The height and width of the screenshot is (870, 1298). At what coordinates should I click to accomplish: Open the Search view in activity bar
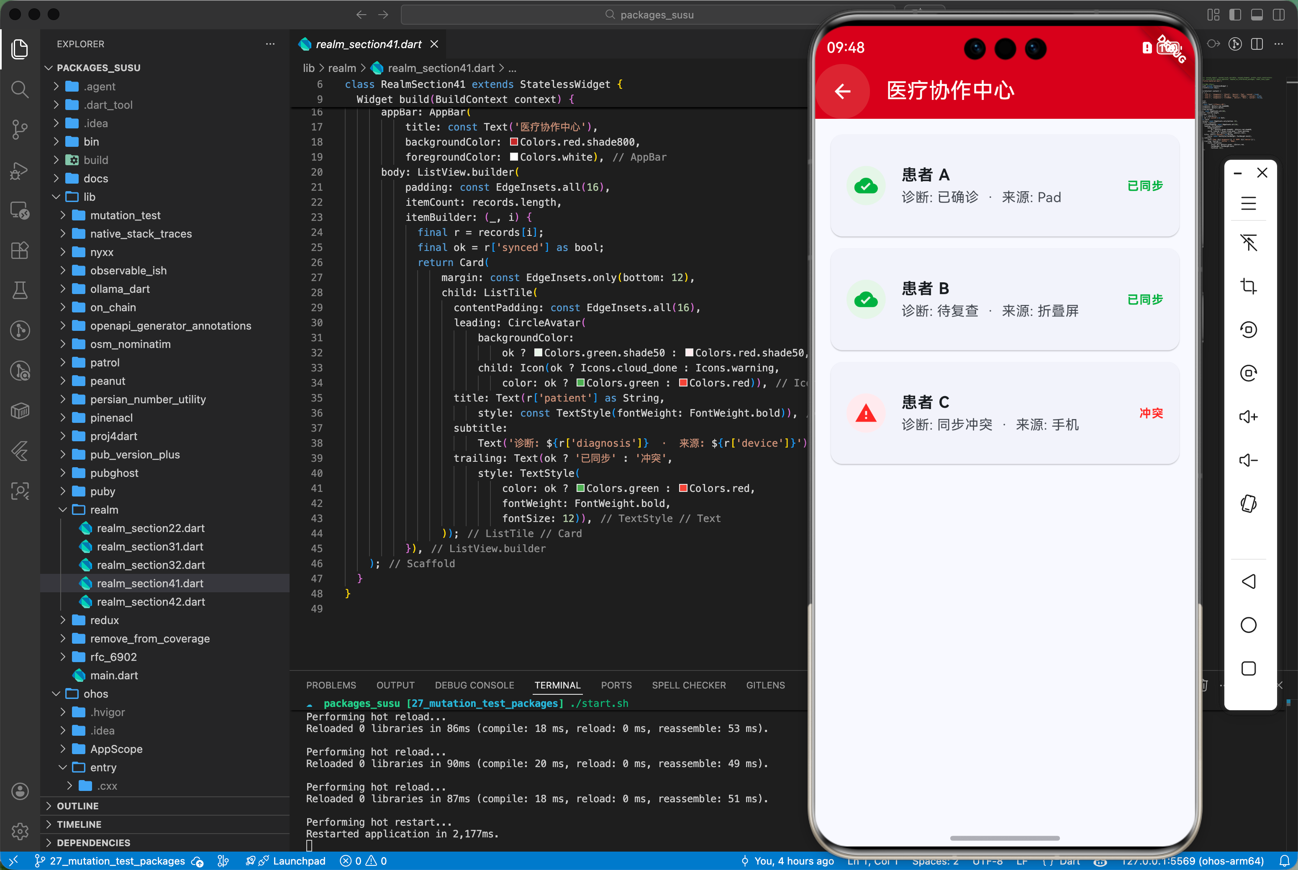point(20,89)
